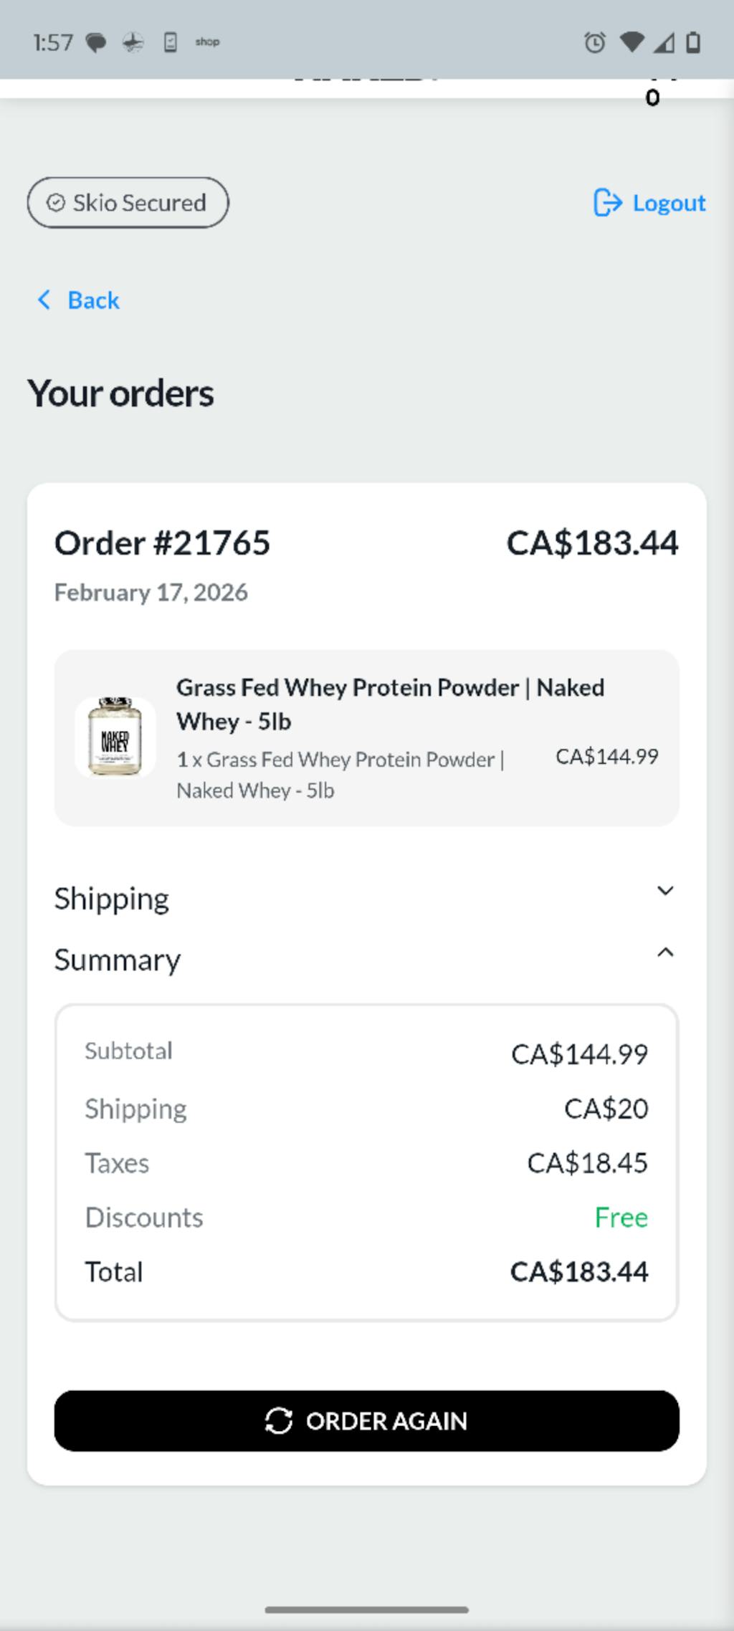Tap the Summary section heading
The image size is (734, 1631).
tap(118, 960)
